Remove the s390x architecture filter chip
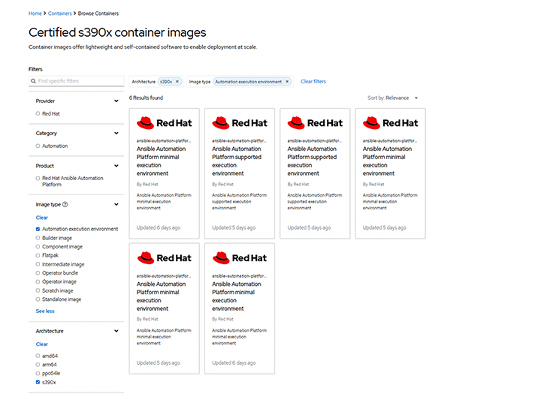 pos(177,82)
